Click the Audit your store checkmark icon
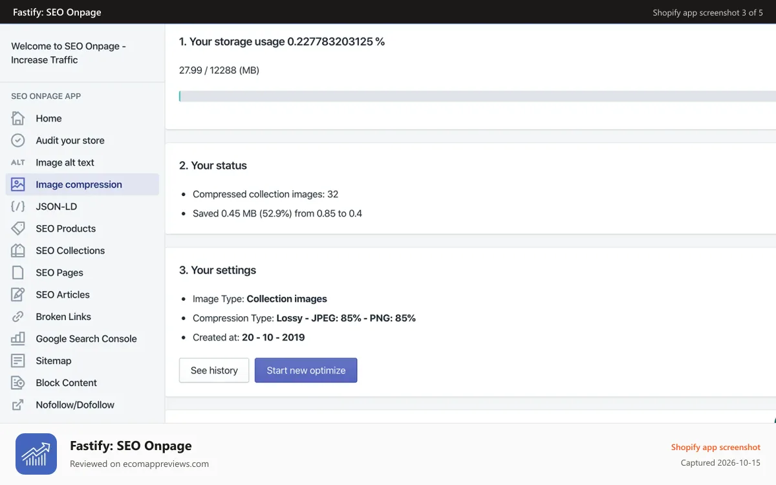776x485 pixels. click(18, 140)
